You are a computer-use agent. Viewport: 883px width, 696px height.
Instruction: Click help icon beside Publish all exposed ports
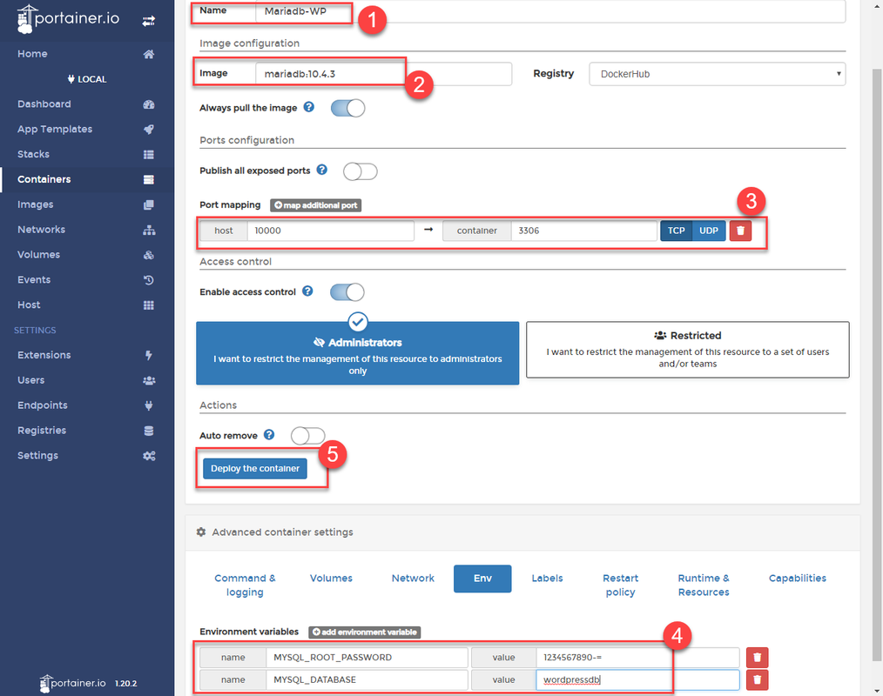(321, 171)
